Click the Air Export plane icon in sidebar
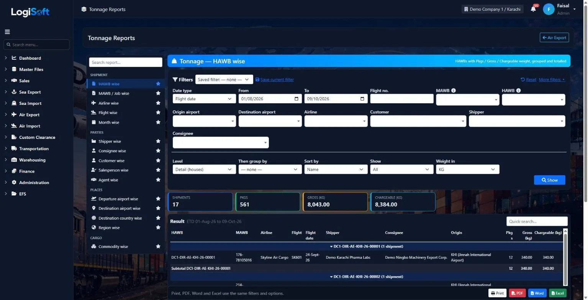 14,115
